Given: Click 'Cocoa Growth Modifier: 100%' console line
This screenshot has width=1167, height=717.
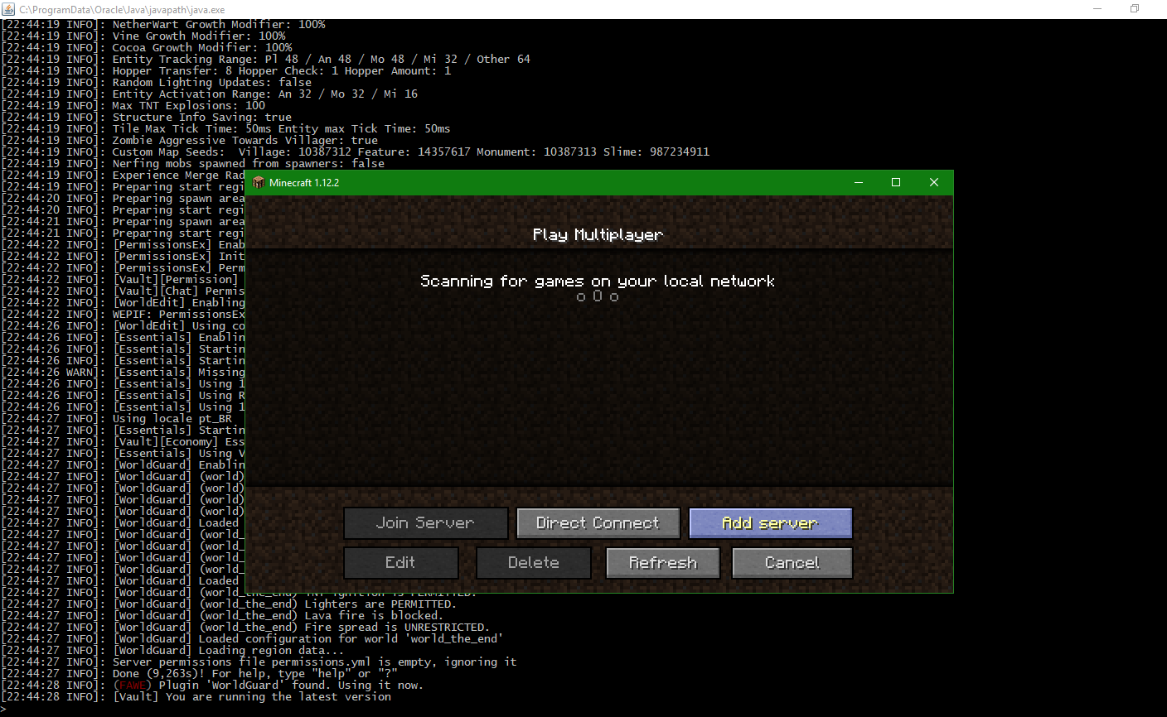Looking at the screenshot, I should 147,48.
